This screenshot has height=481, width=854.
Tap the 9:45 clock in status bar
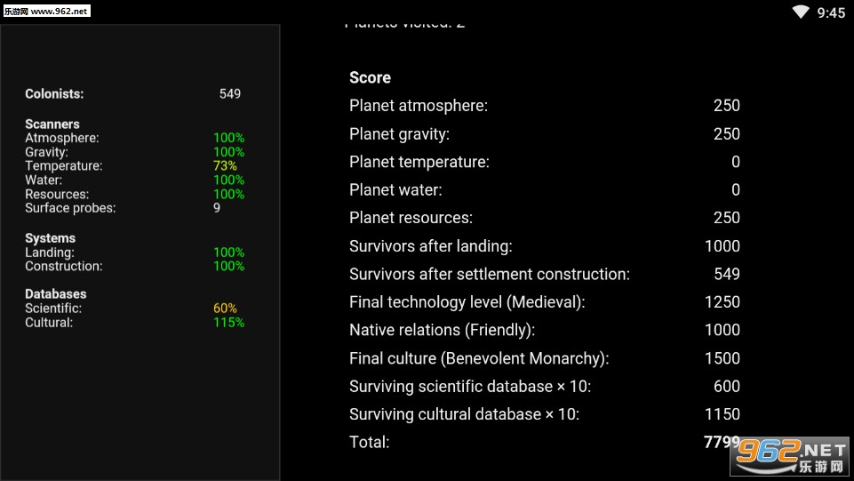coord(831,12)
